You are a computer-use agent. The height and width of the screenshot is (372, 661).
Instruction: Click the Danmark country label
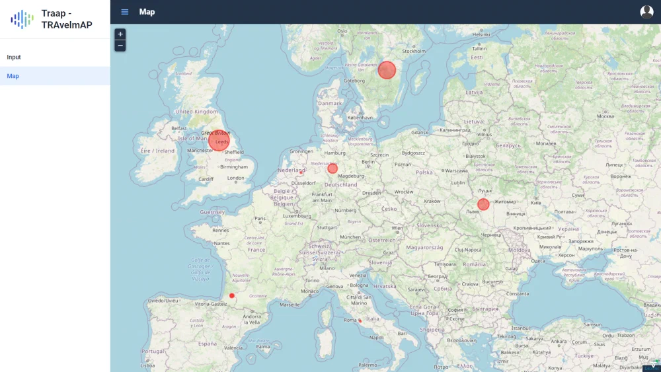click(330, 103)
